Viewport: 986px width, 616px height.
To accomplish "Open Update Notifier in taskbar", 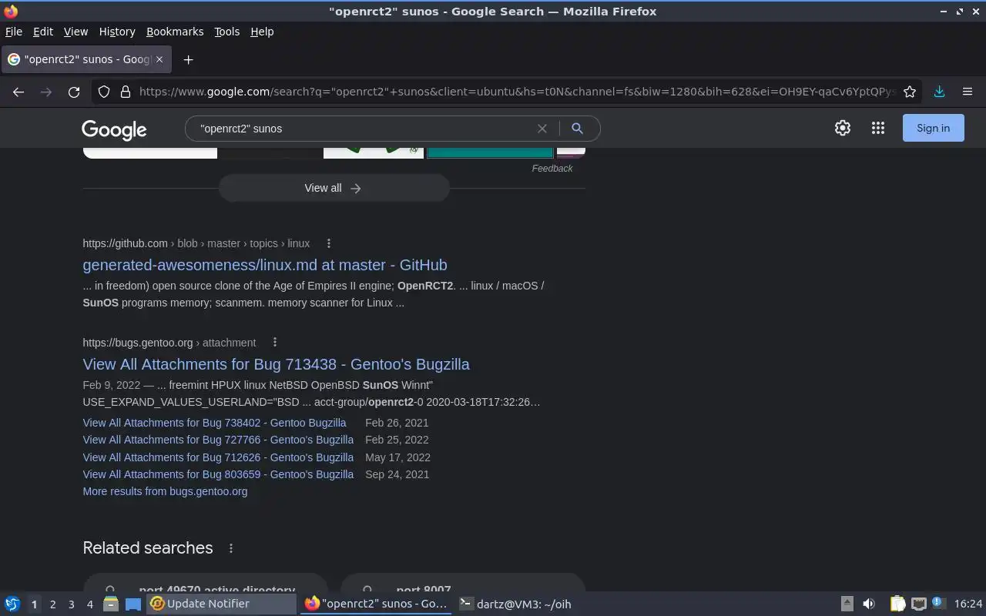I will [222, 604].
